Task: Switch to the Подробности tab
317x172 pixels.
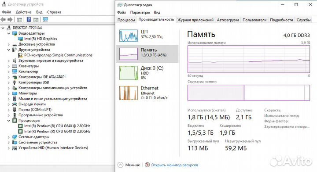Action: (x=281, y=20)
